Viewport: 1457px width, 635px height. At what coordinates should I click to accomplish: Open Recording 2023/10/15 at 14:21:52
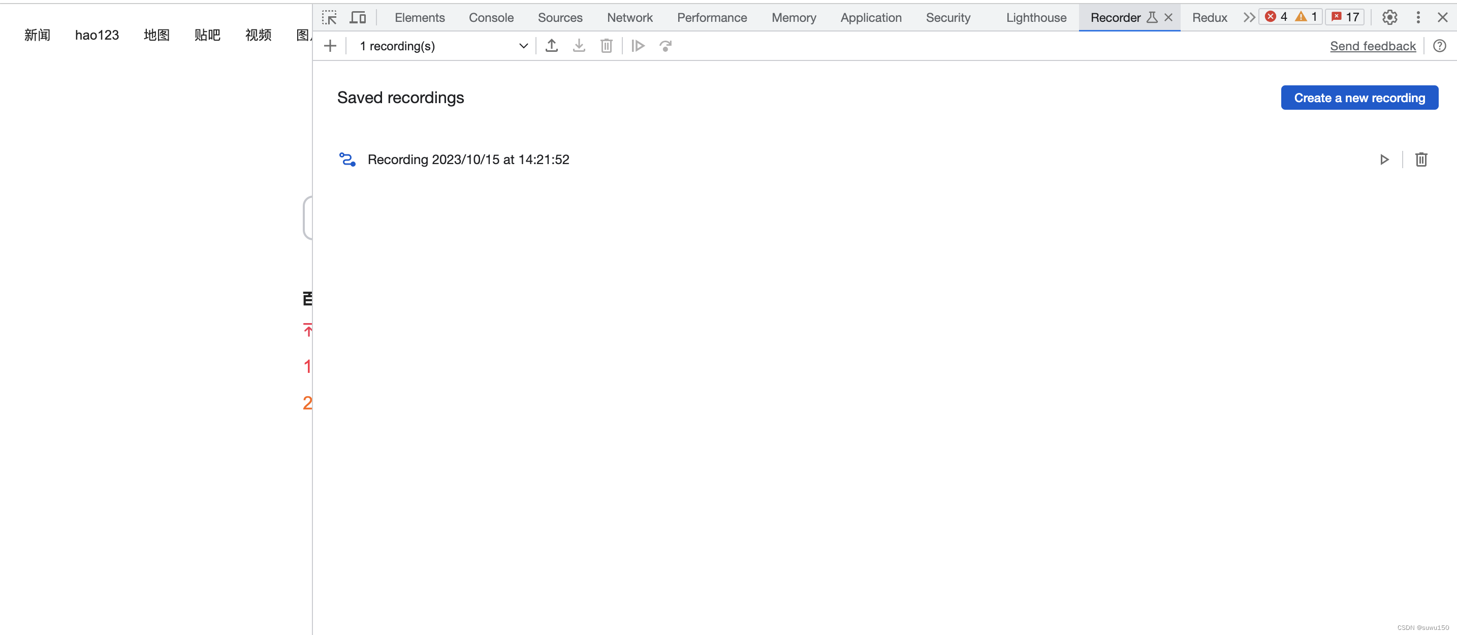(468, 160)
